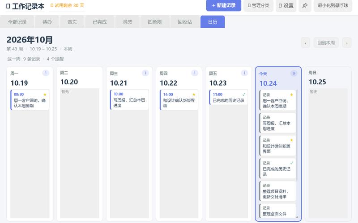
Task: Click the 9 badge on 今天 column
Action: tap(294, 73)
